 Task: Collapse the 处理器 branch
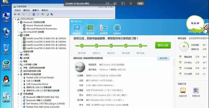pos(18,35)
